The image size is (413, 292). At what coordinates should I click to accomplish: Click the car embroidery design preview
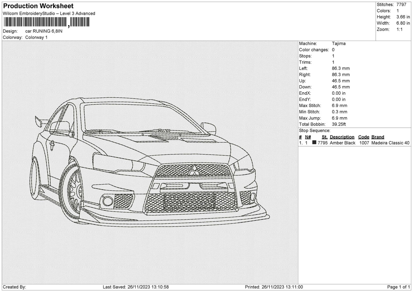(x=150, y=162)
